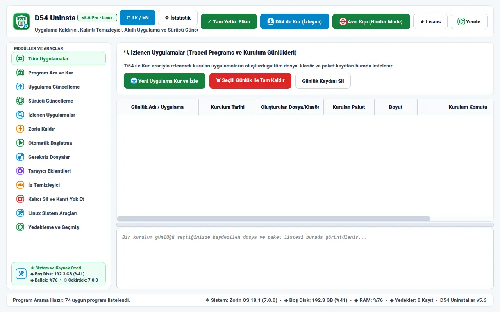Open the Yedekleme ve Geçmiş module
The image size is (500, 312).
click(59, 227)
